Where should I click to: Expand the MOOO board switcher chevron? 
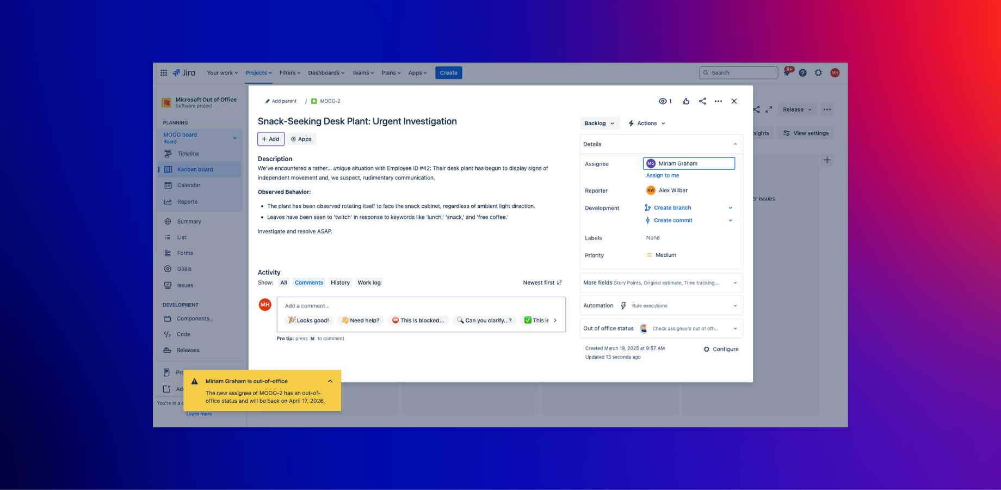pos(234,138)
